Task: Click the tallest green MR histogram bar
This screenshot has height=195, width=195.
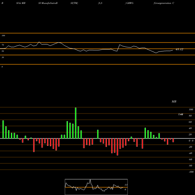Action: [76, 123]
